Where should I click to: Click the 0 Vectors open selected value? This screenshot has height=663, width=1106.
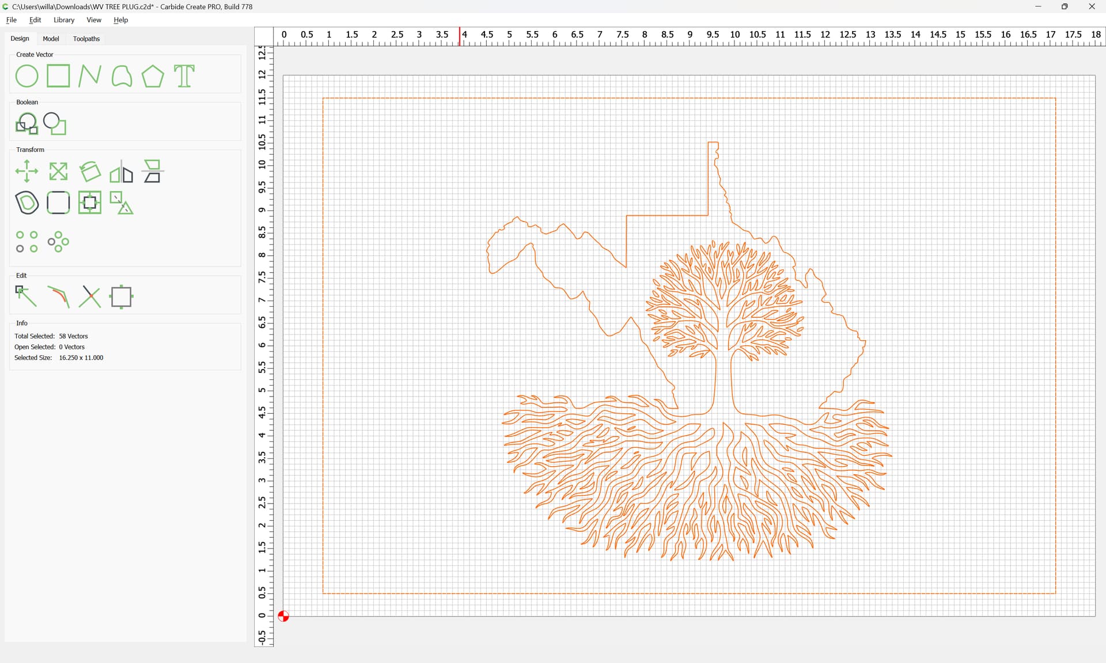[72, 347]
